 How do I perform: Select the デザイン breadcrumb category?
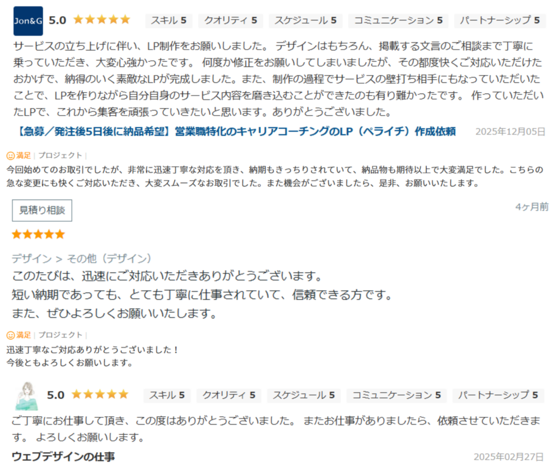click(x=32, y=258)
